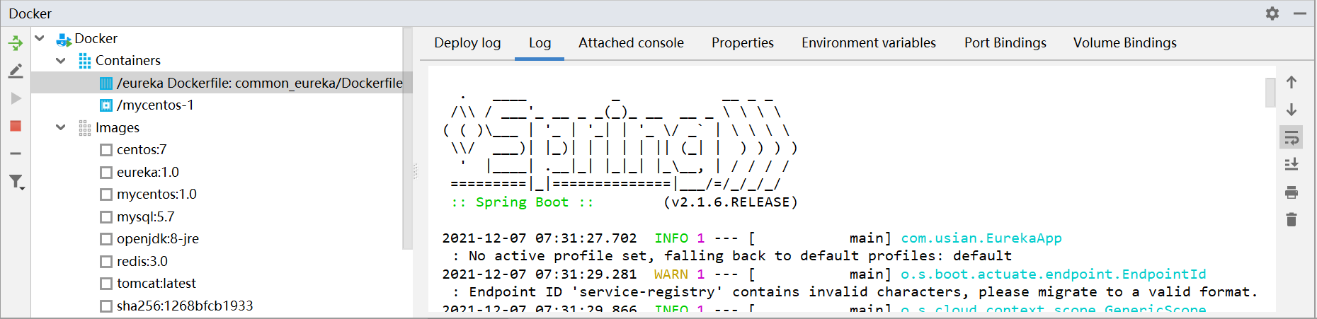Viewport: 1317px width, 319px height.
Task: Toggle soft-wrap in log view
Action: [1292, 137]
